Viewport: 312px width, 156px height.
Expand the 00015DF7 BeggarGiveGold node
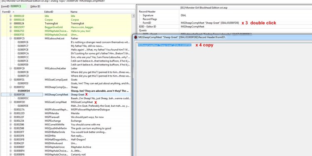coord(10,27)
